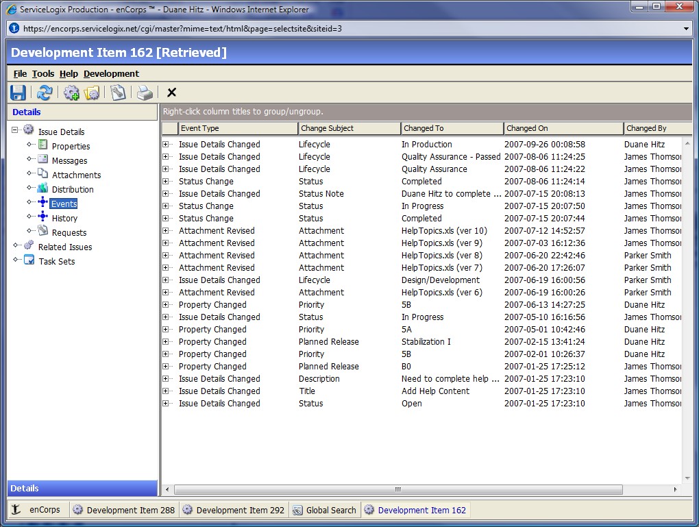Click the black X close-item toolbar icon

tap(171, 93)
